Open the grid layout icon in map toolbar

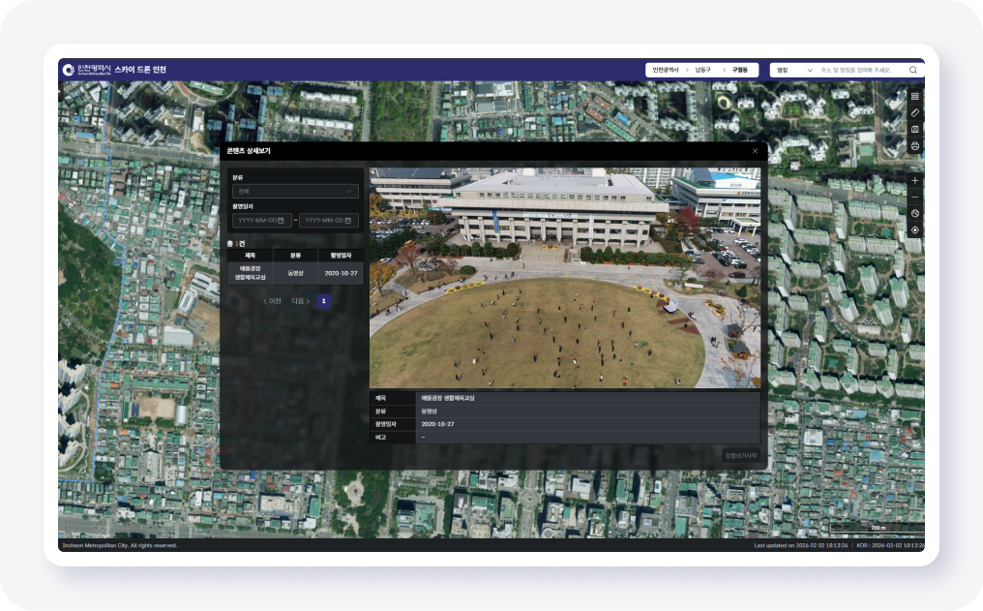[915, 96]
